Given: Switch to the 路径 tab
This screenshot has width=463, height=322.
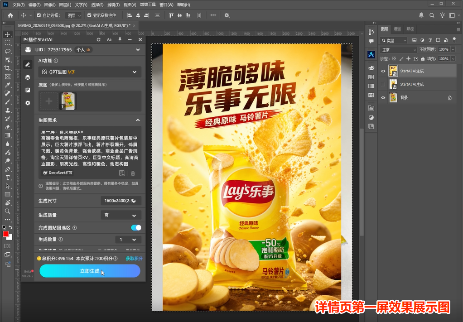Looking at the screenshot, I should coord(410,29).
